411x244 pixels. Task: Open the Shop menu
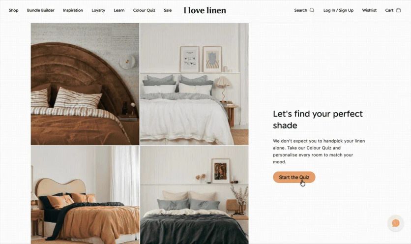pyautogui.click(x=14, y=10)
